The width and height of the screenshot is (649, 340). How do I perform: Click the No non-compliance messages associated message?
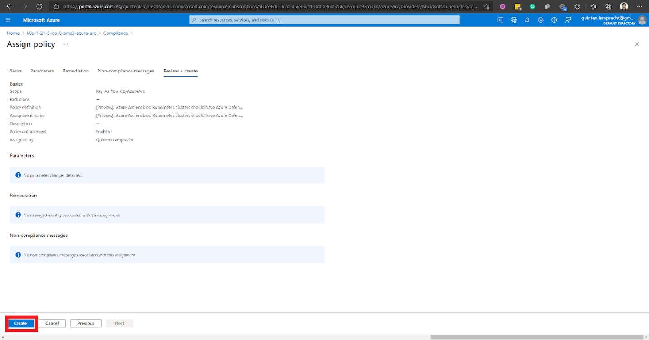[x=80, y=255]
